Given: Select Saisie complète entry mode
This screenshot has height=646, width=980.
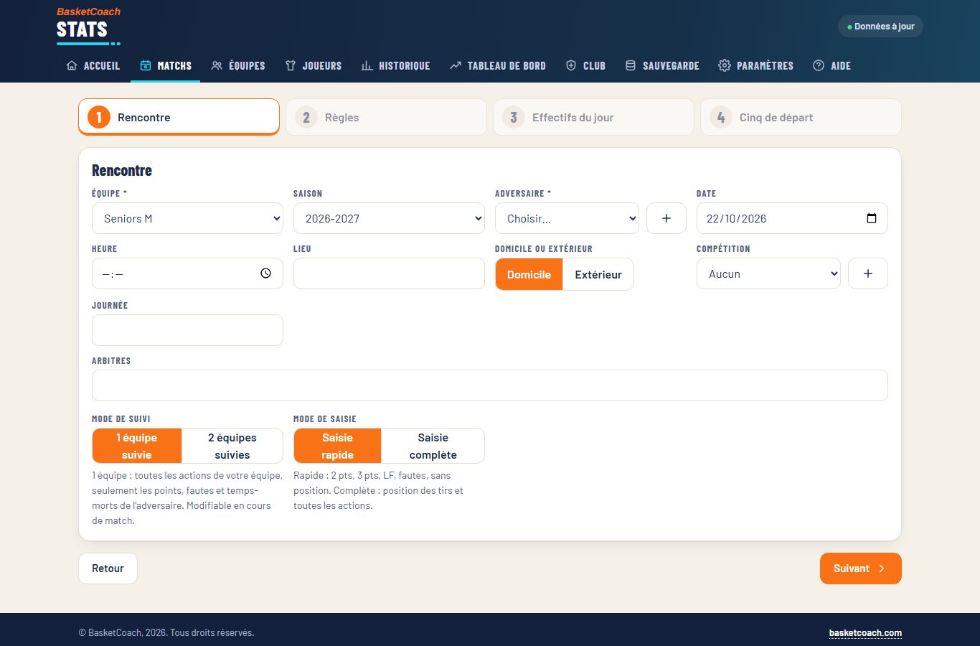Looking at the screenshot, I should coord(433,446).
